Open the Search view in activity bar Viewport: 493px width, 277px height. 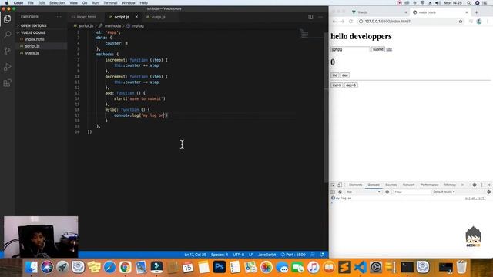tap(7, 35)
